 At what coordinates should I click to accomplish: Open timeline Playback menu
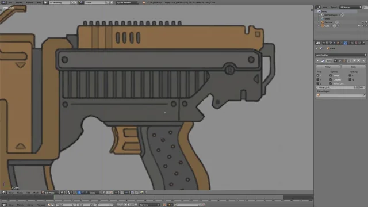point(41,205)
